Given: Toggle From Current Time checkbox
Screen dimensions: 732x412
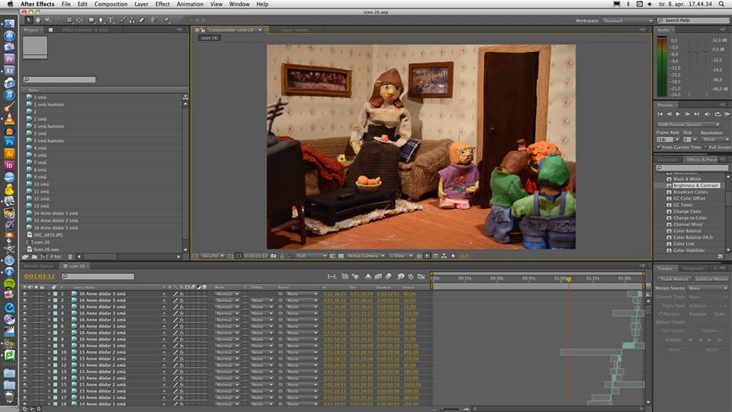Looking at the screenshot, I should [660, 147].
